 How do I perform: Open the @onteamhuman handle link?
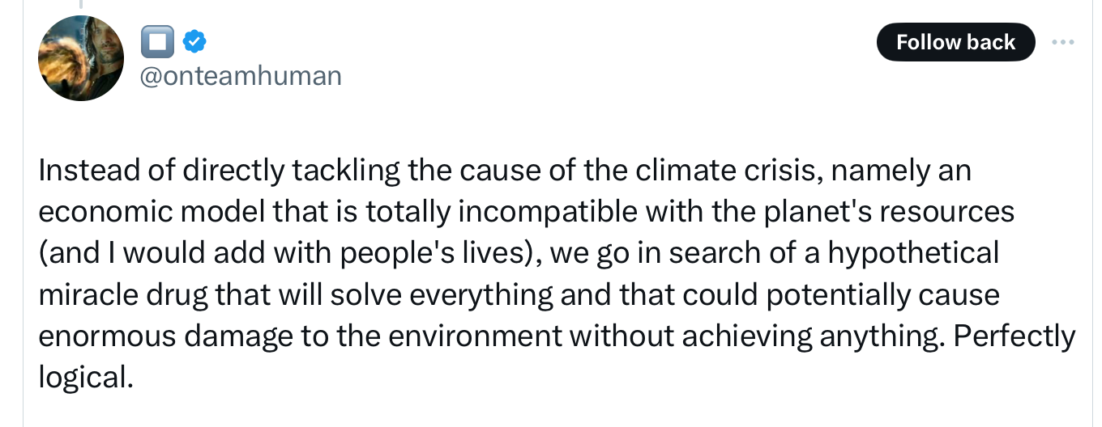click(x=241, y=76)
